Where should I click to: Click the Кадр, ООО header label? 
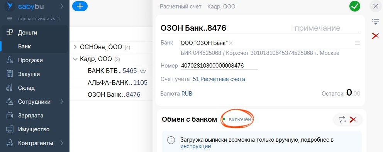[x=221, y=7]
